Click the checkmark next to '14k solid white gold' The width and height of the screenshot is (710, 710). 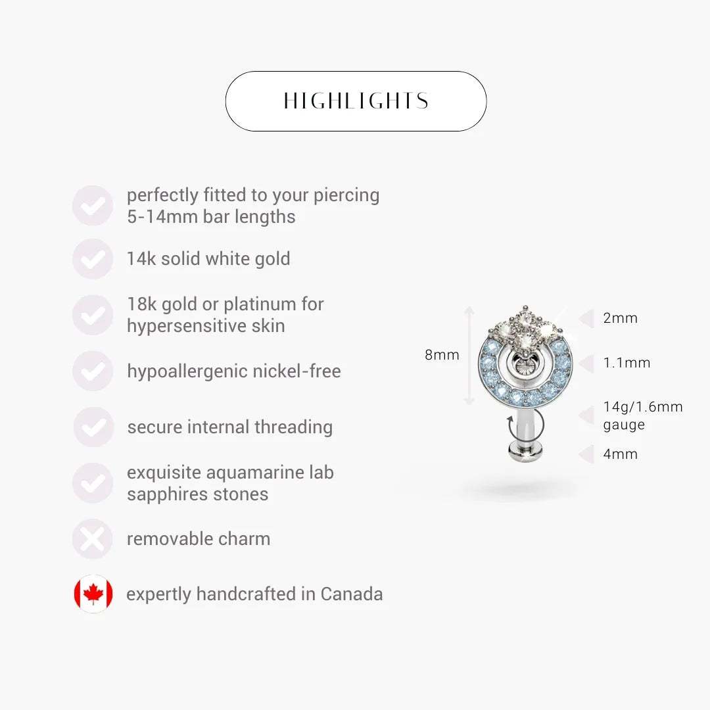92,259
